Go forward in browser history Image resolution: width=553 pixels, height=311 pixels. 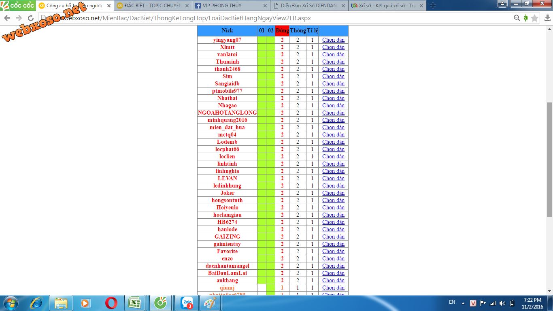19,18
